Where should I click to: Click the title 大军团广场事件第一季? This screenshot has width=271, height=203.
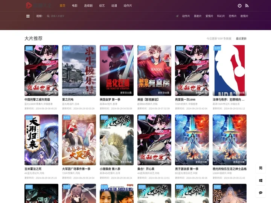click(76, 169)
